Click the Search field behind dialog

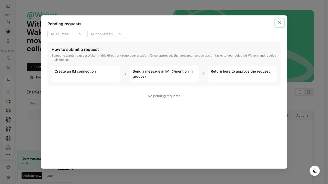point(34,103)
